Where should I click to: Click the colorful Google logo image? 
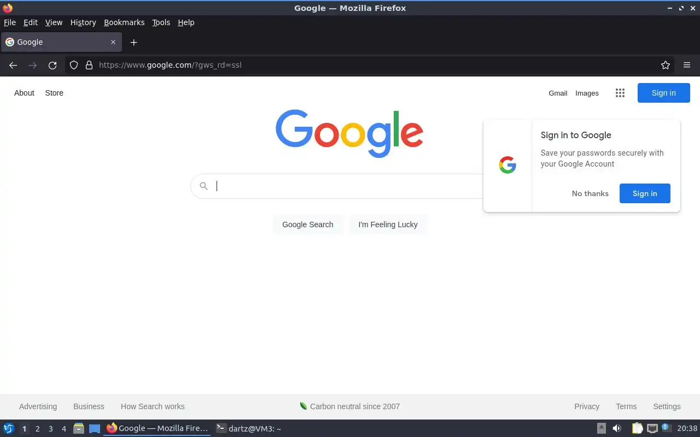[x=349, y=134]
